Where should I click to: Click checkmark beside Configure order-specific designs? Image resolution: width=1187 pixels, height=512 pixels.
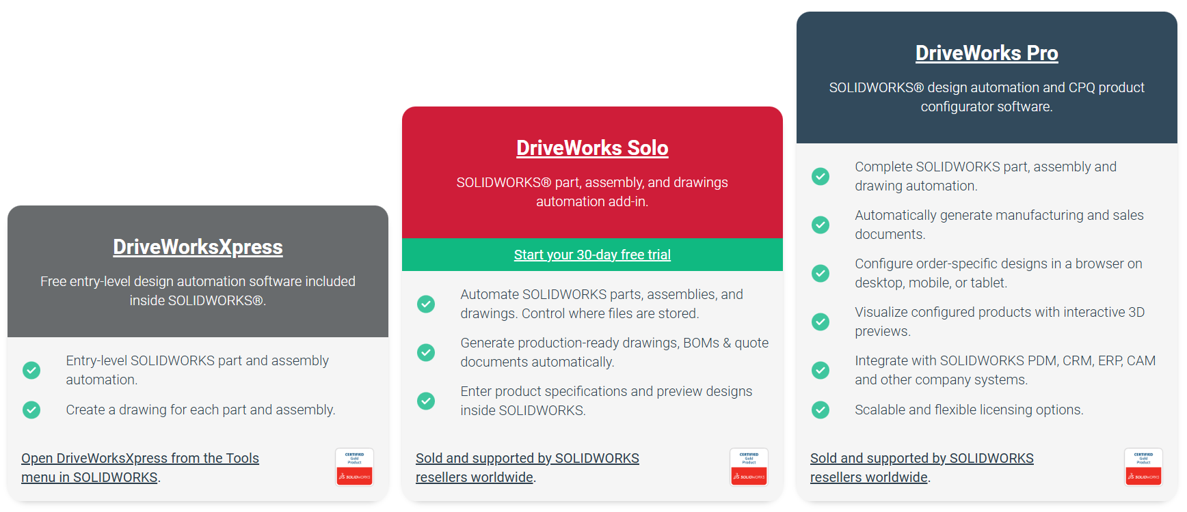[821, 273]
